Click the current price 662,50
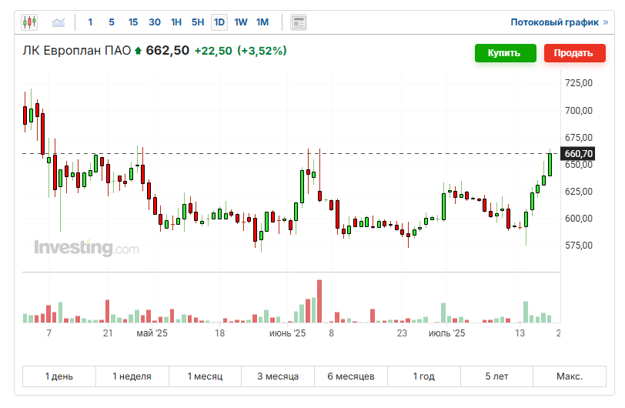This screenshot has width=625, height=408. click(x=168, y=51)
